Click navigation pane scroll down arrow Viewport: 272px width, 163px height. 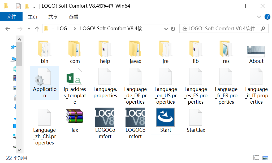19,150
